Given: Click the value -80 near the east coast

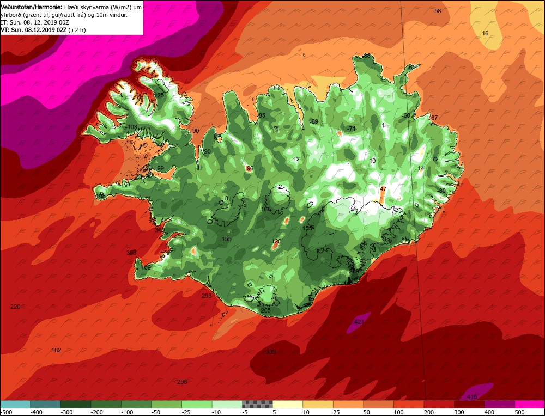Looking at the screenshot, I should coord(441,191).
